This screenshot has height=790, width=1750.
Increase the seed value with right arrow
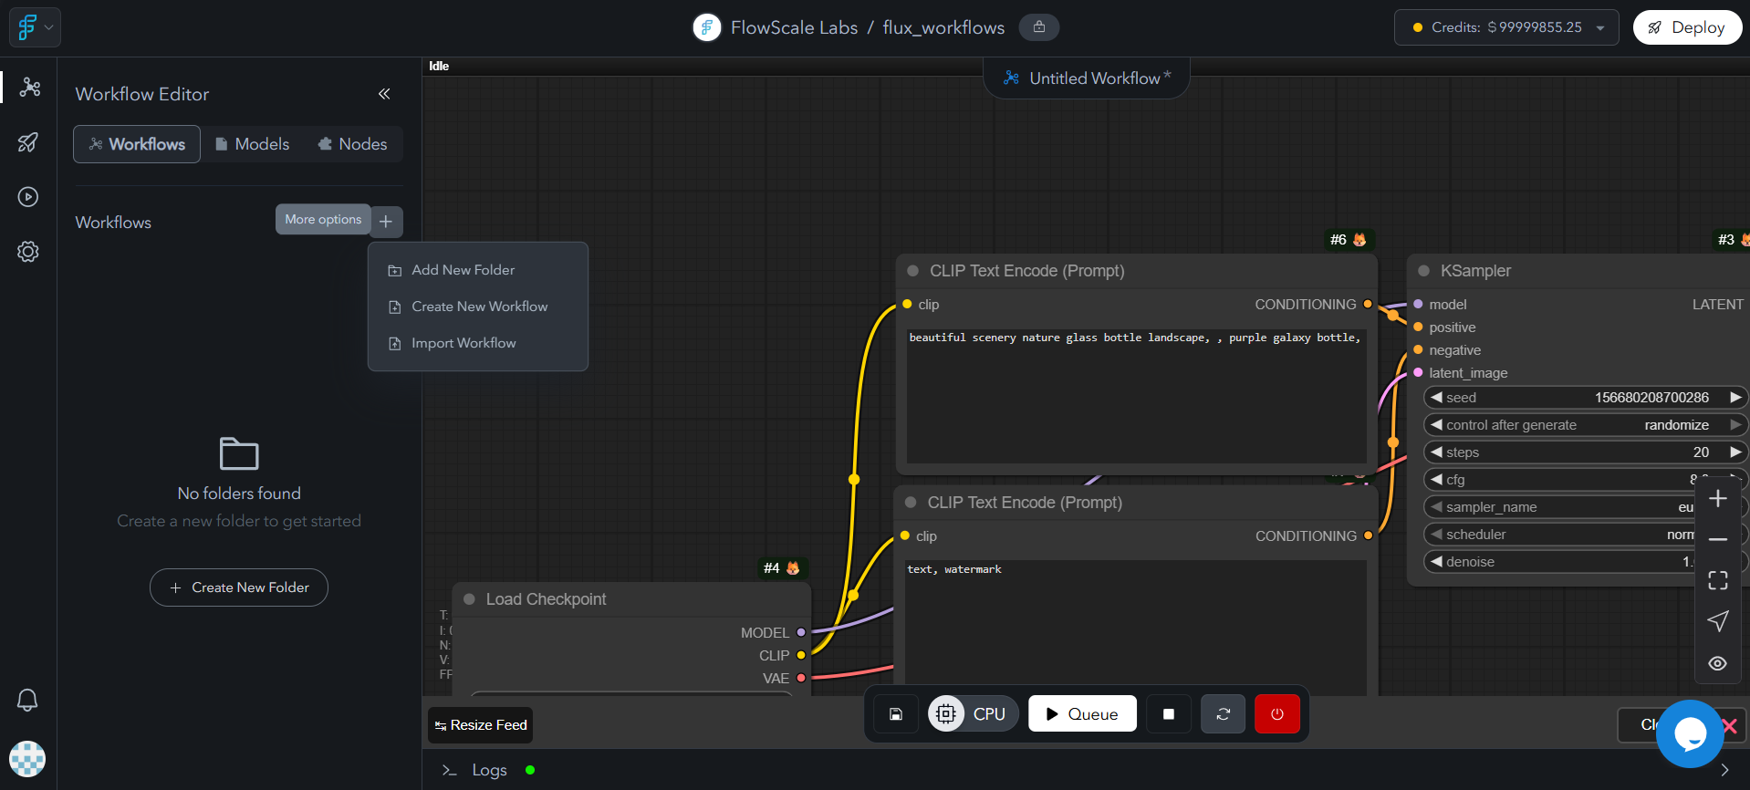click(x=1735, y=398)
